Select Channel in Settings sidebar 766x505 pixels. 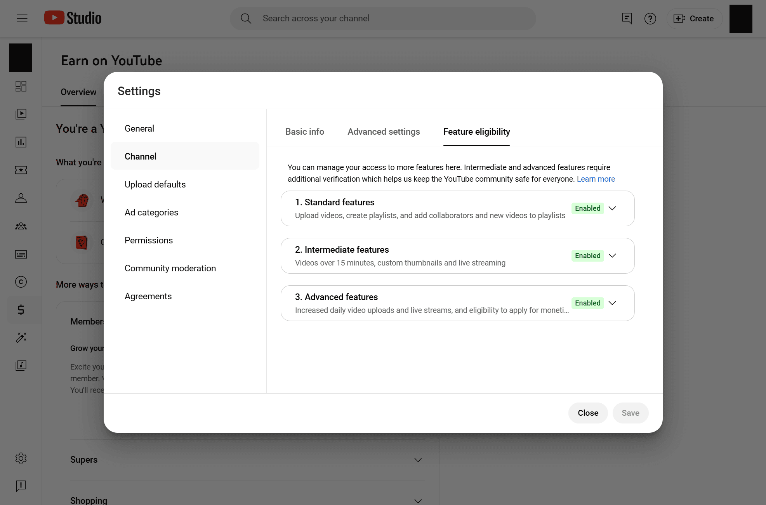(x=185, y=156)
